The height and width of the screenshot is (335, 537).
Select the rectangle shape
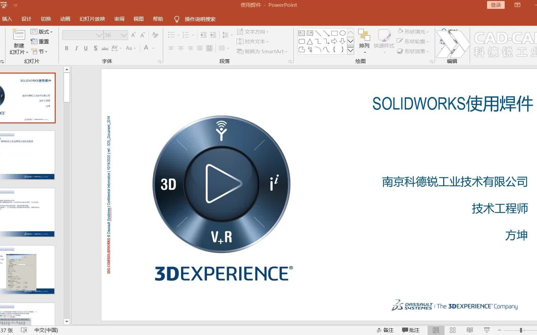click(x=334, y=33)
